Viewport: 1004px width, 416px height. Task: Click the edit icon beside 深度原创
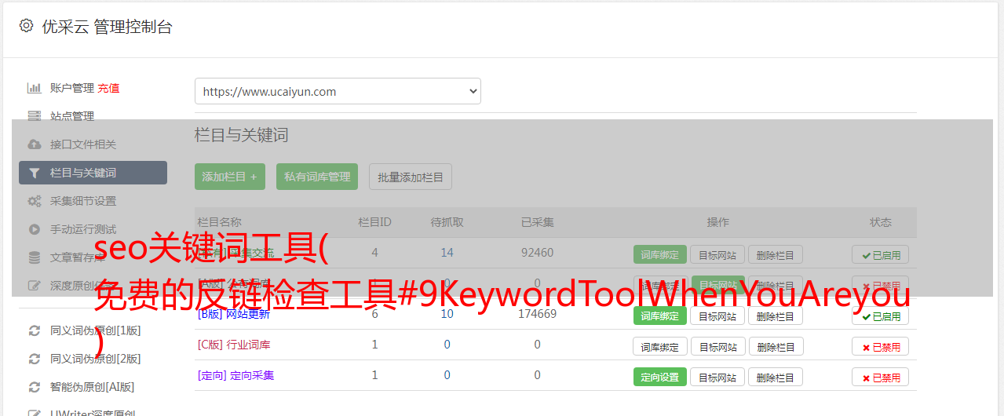(34, 286)
